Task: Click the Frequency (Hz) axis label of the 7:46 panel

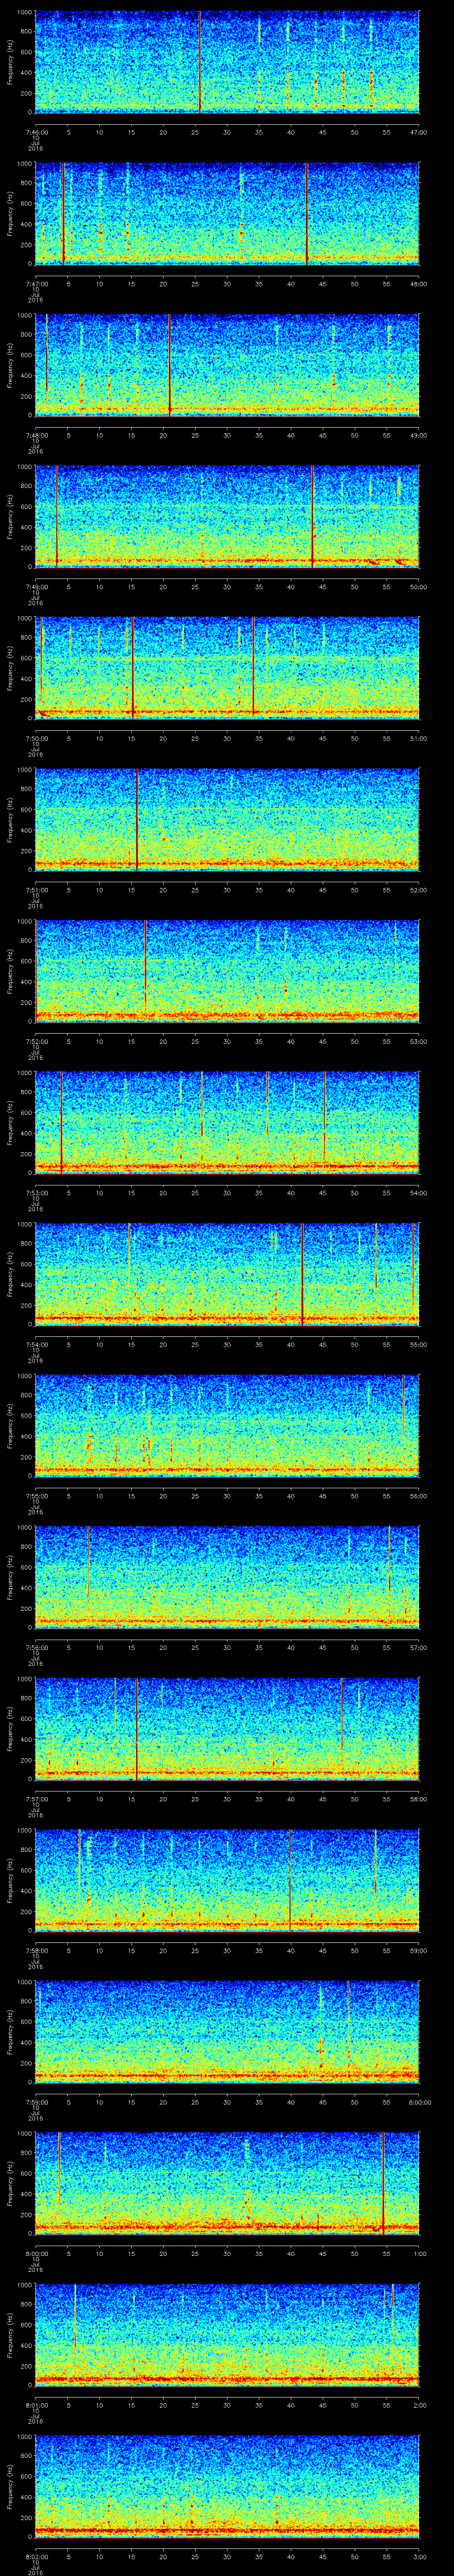Action: click(10, 62)
